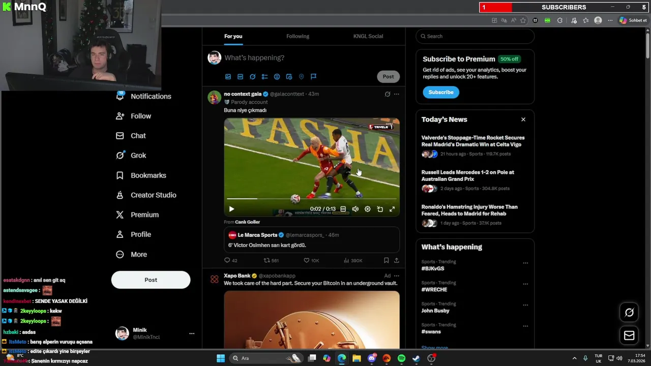This screenshot has height=366, width=651.
Task: Seek along the video progress bar
Action: click(x=311, y=199)
